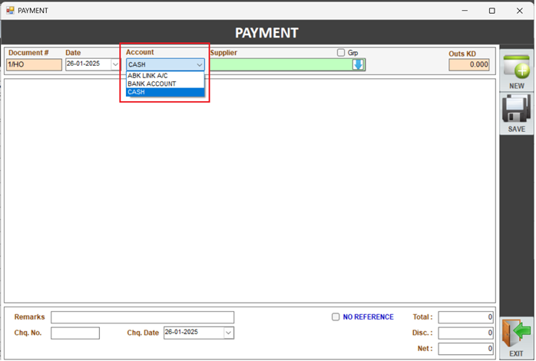Click the Total amount field
The image size is (536, 361).
[x=465, y=317]
